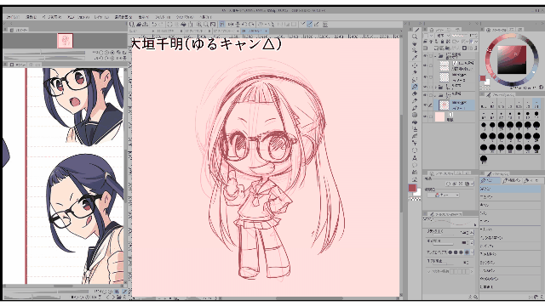Hide the selected sketch layer
The image size is (545, 306).
[425, 105]
